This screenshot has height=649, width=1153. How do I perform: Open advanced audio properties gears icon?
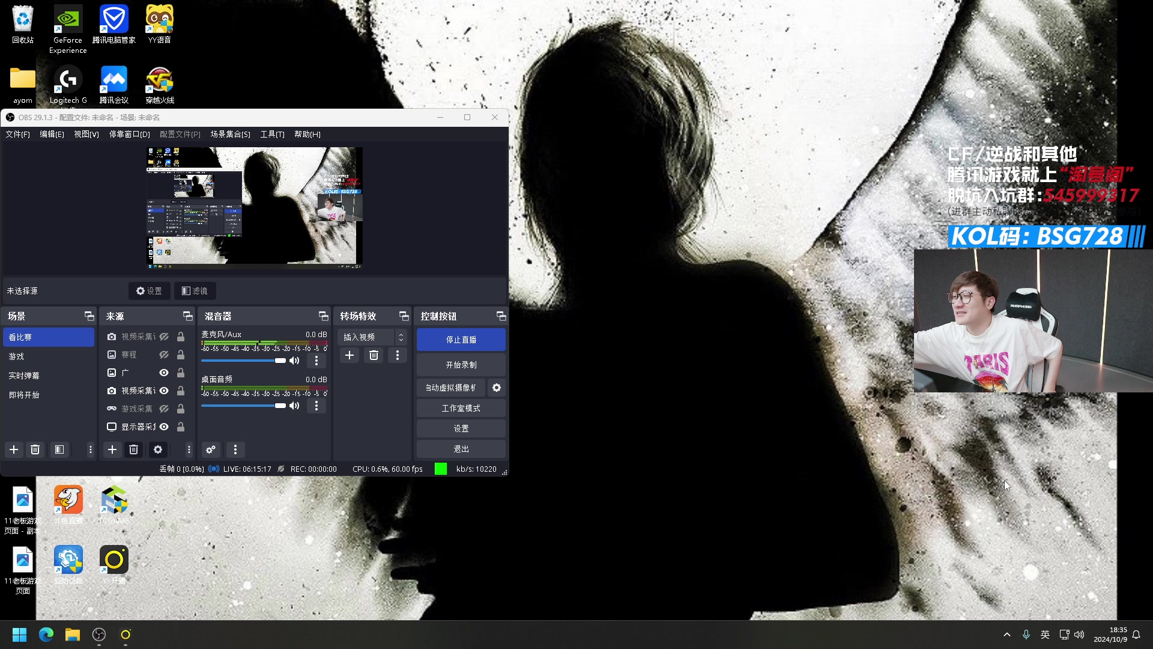point(211,449)
